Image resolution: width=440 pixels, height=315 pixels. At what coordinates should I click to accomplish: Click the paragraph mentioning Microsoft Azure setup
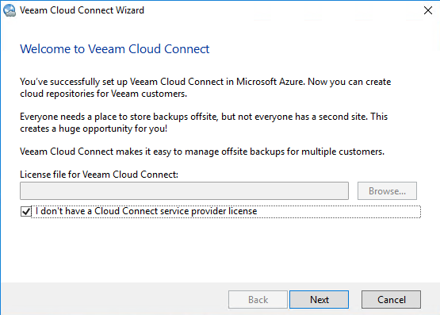point(205,87)
